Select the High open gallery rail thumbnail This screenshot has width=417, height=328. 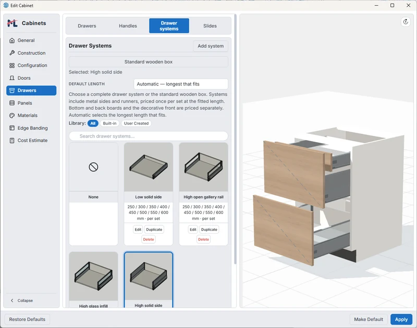[x=203, y=167]
